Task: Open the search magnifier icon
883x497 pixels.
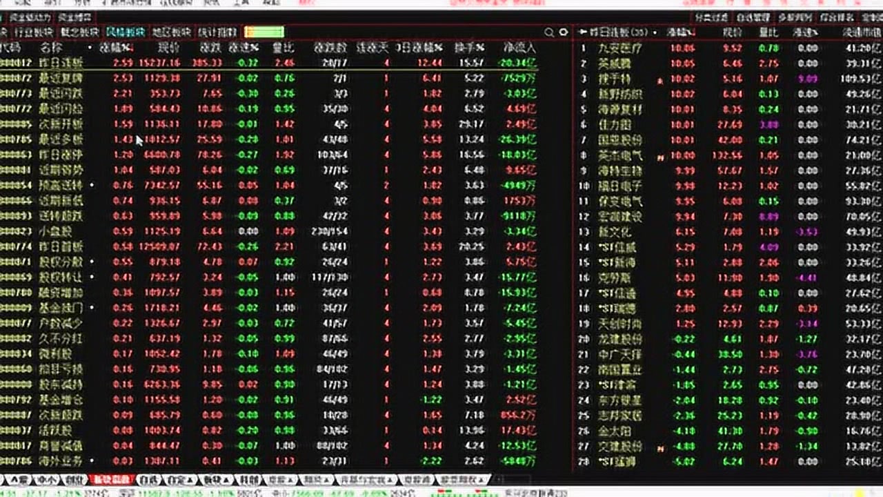Action: click(x=549, y=32)
